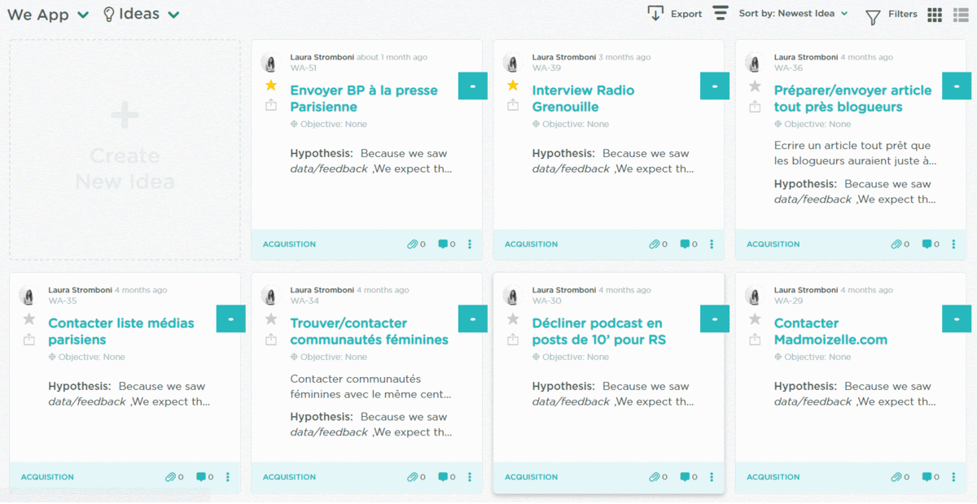Switch to grid view layout

coord(935,15)
